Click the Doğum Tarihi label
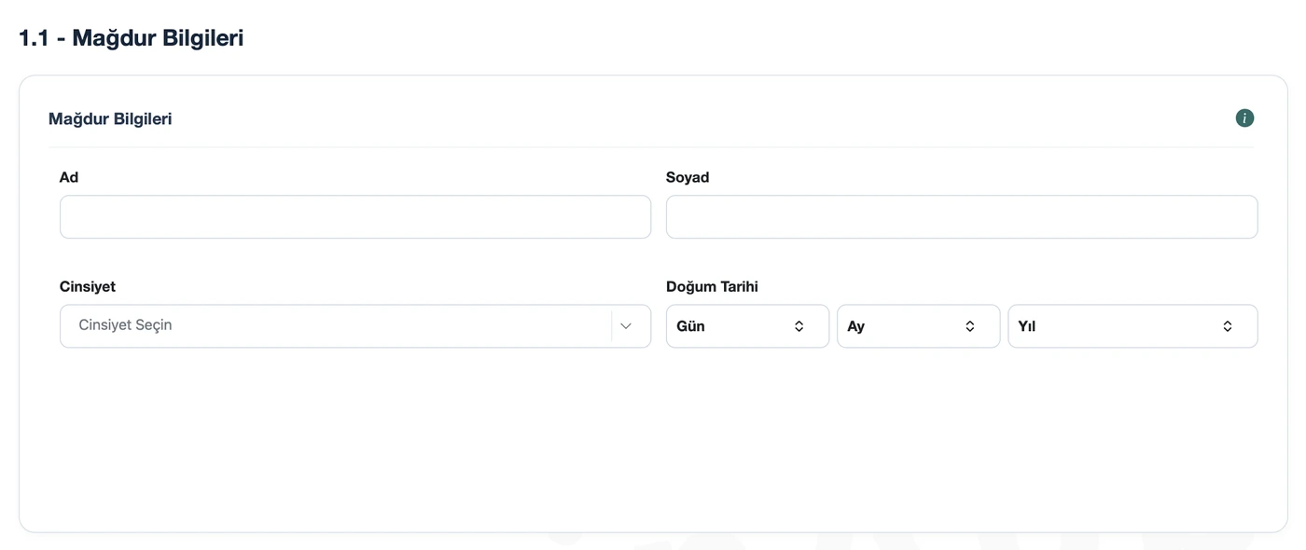Viewport: 1306px width, 550px height. 712,287
